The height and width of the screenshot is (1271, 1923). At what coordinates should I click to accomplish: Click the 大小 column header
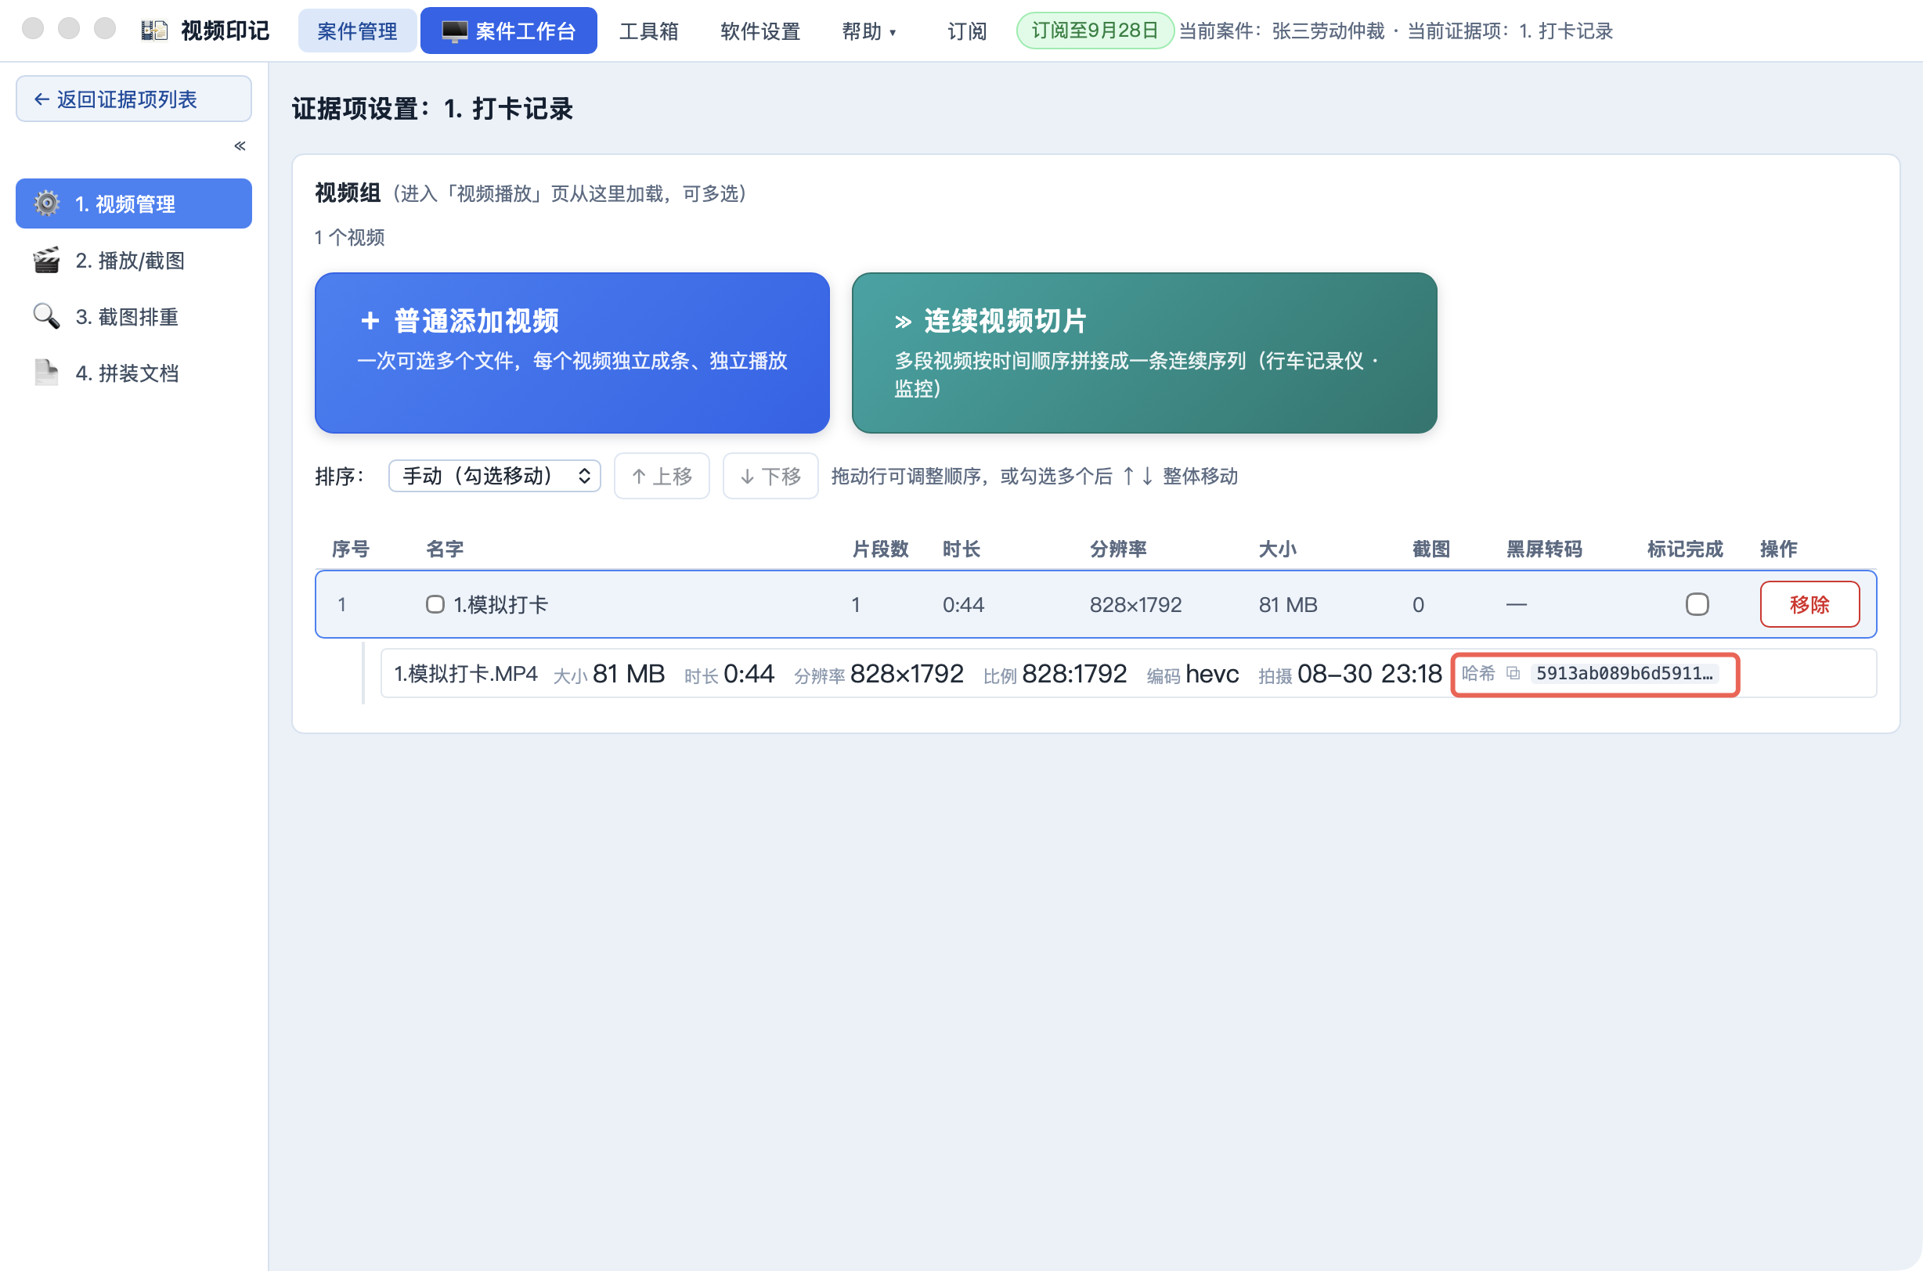tap(1278, 549)
